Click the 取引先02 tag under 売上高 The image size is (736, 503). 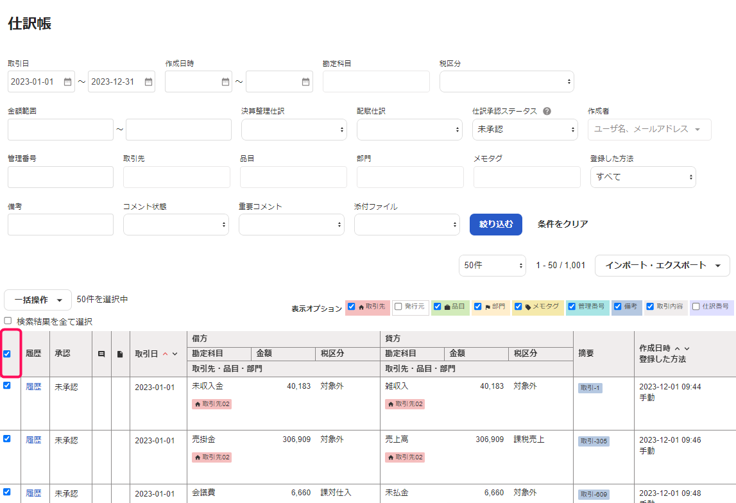pos(405,457)
